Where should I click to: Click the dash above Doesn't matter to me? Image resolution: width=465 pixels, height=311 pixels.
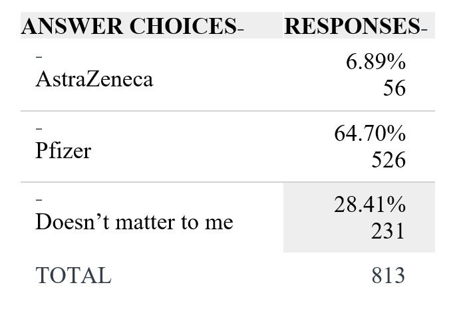[x=39, y=199]
